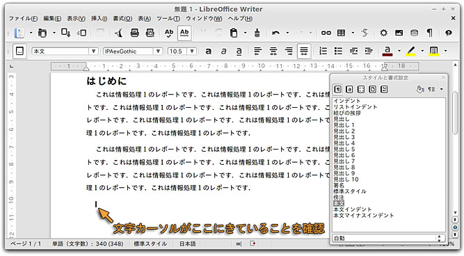This screenshot has width=464, height=256.
Task: Open the ファイル(F) menu
Action: tap(23, 18)
